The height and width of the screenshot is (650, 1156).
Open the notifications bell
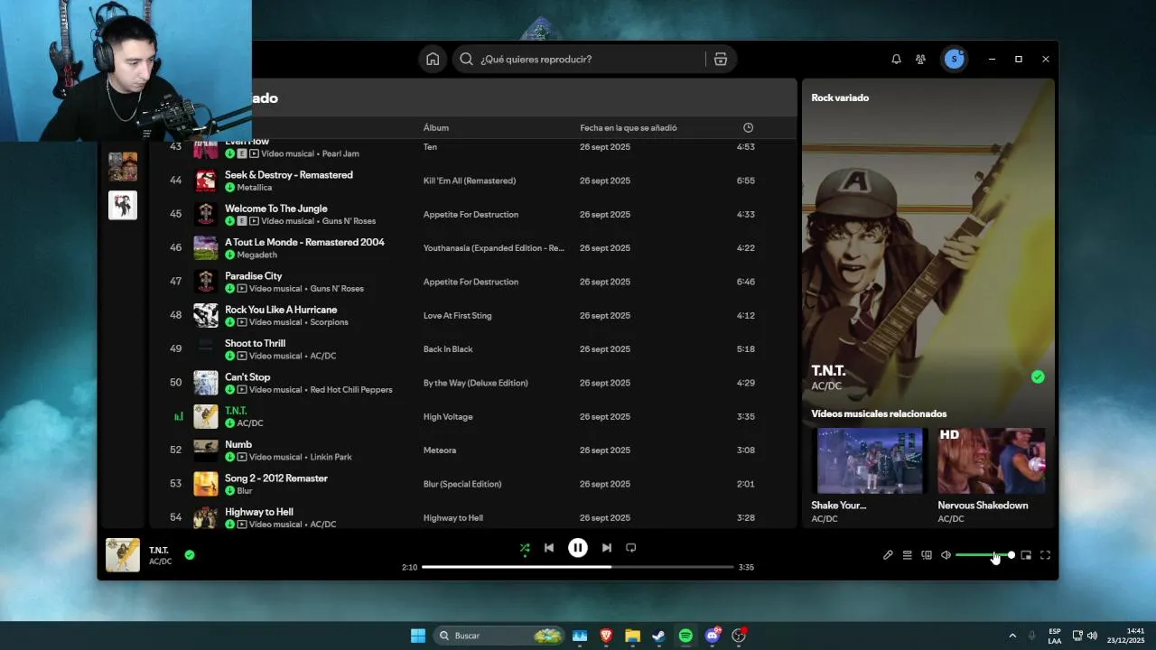896,59
